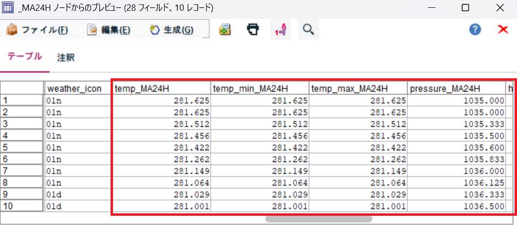The width and height of the screenshot is (517, 229).
Task: Click pressure_MA24H cell 1035.833
Action: point(456,160)
